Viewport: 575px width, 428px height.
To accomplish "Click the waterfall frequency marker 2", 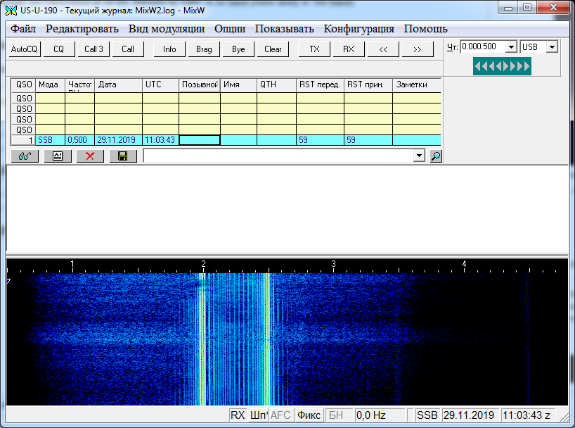I will [x=203, y=263].
